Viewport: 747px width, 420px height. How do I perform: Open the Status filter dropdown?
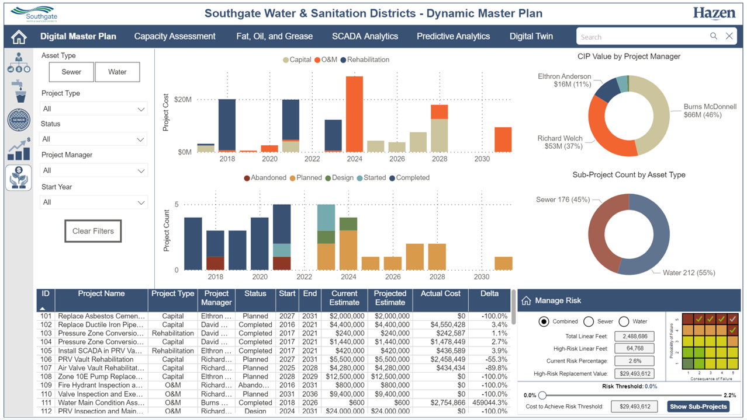[x=94, y=139]
